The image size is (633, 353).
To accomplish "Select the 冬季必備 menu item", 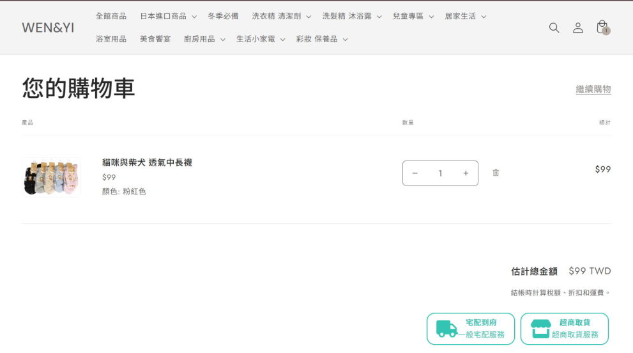I will [x=223, y=16].
